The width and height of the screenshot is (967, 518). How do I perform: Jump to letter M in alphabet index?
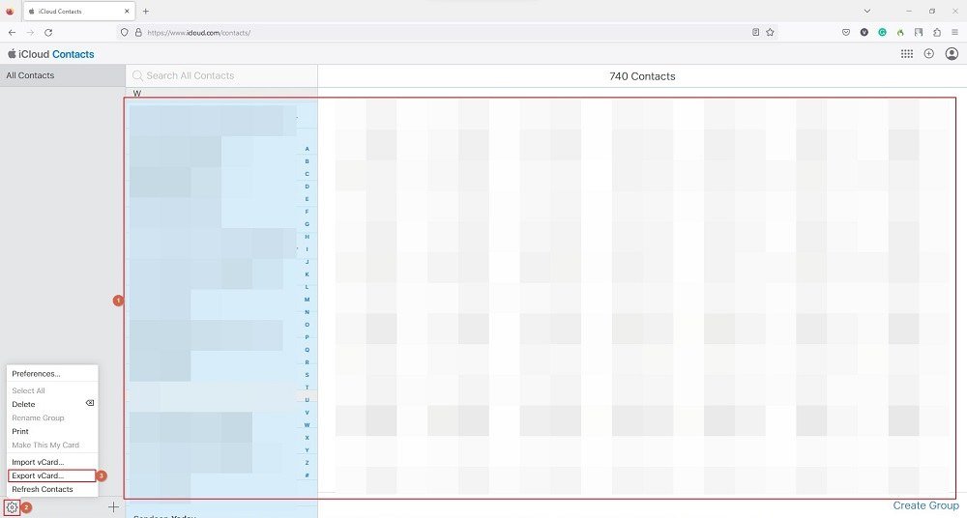(x=307, y=300)
